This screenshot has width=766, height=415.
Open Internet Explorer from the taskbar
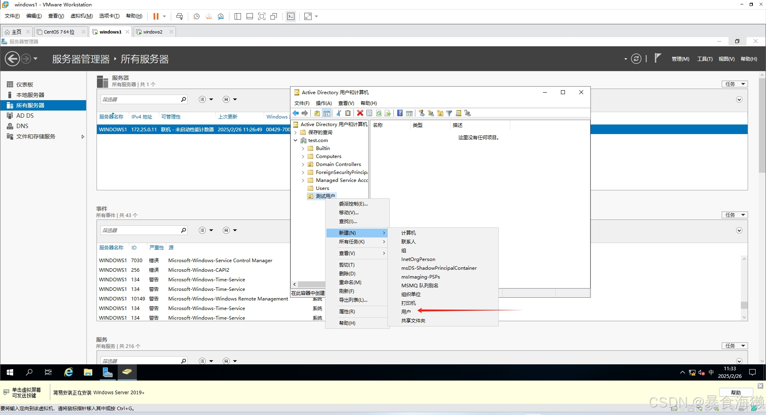(69, 372)
